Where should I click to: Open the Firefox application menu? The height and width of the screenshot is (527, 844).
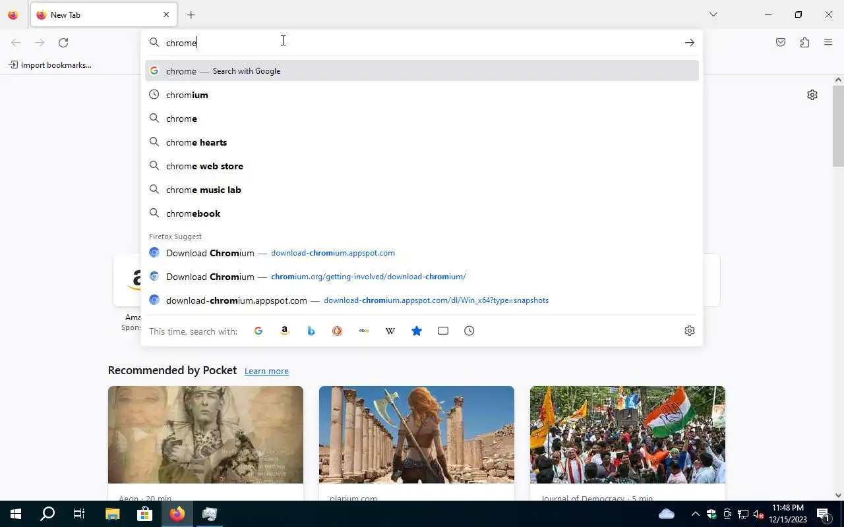click(x=828, y=42)
